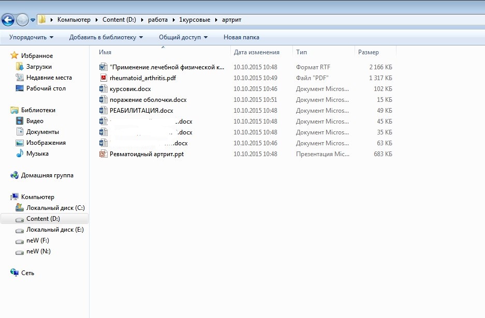
Task: Go to Компьютер in the breadcrumb path
Action: tap(74, 20)
